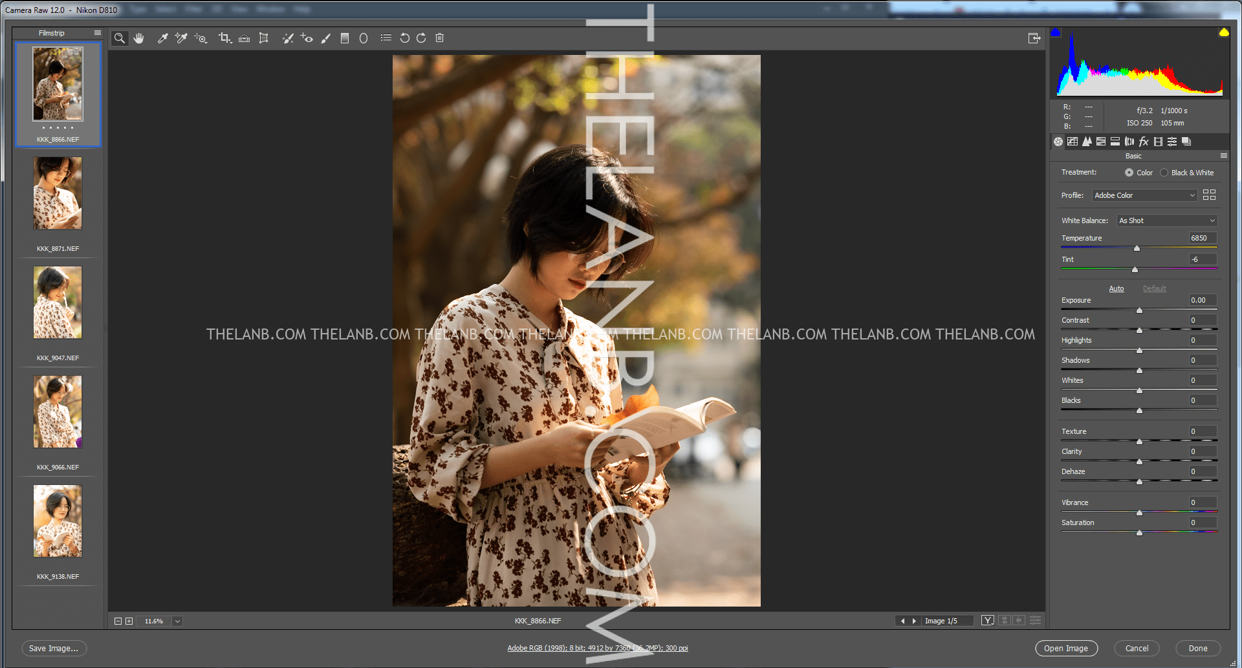The width and height of the screenshot is (1242, 668).
Task: Open the Filmstrip panel menu
Action: 98,32
